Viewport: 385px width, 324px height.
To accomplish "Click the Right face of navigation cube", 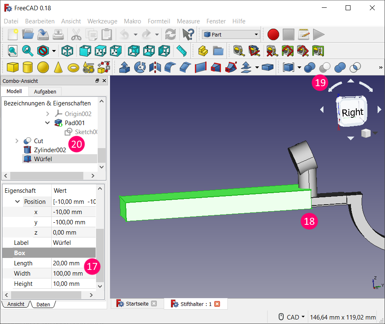I will click(x=352, y=112).
